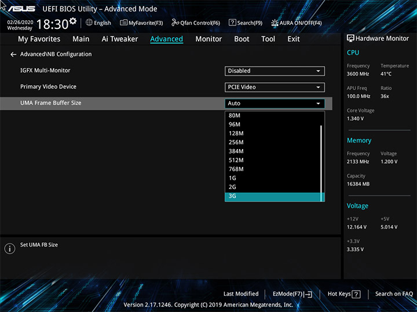The height and width of the screenshot is (312, 417).
Task: Open MyFavorite(F3) folder icon
Action: pos(123,23)
